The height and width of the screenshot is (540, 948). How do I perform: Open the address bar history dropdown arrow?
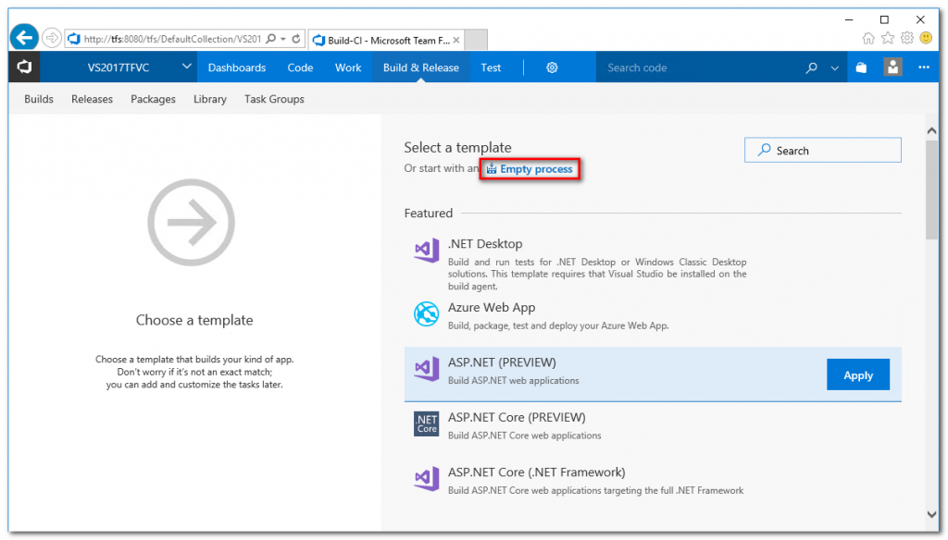(x=283, y=39)
